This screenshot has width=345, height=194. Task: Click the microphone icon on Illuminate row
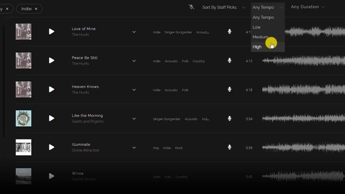[230, 147]
